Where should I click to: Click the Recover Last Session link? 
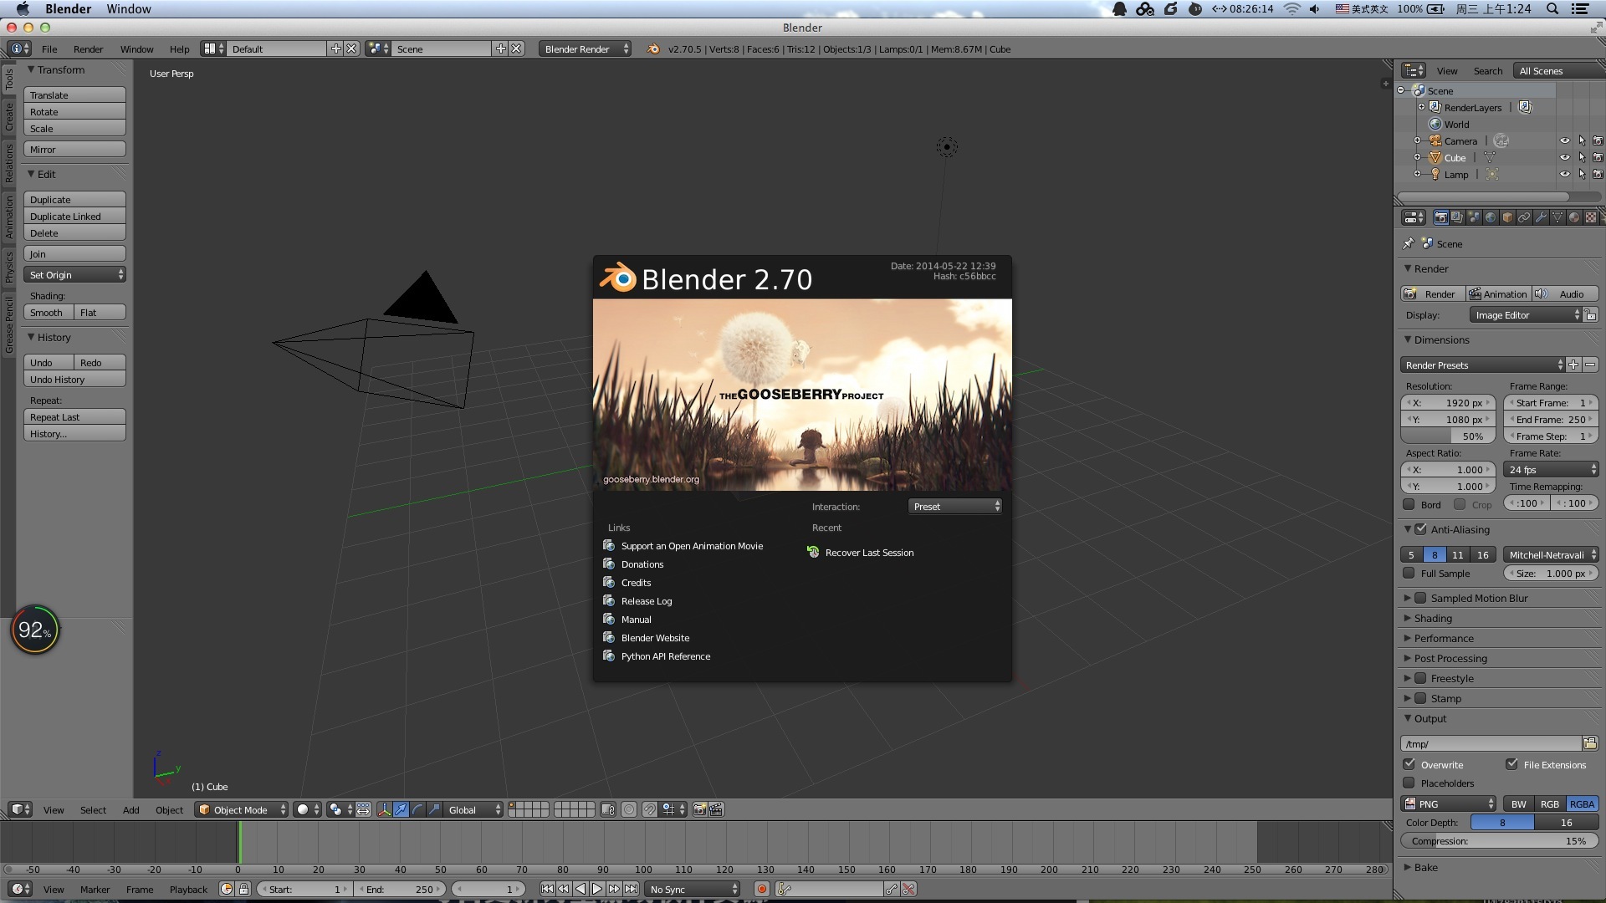click(869, 553)
